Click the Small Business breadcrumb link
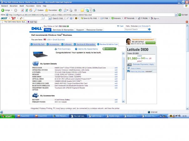Screen dimensions: 189x141 59,39
